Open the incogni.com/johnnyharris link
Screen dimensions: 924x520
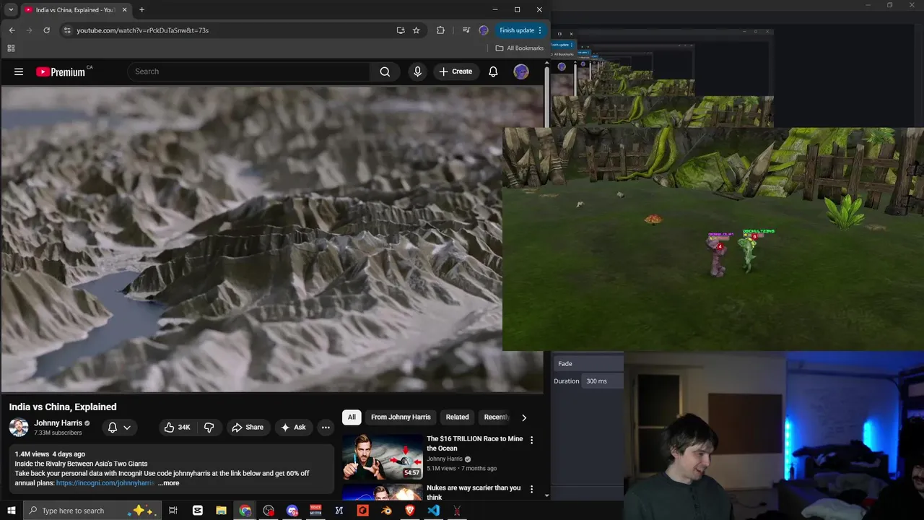[105, 483]
